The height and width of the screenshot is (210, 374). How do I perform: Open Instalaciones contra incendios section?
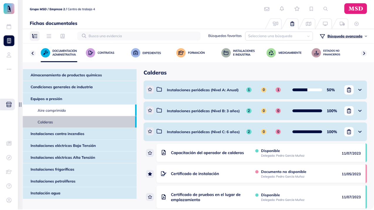[x=80, y=134]
